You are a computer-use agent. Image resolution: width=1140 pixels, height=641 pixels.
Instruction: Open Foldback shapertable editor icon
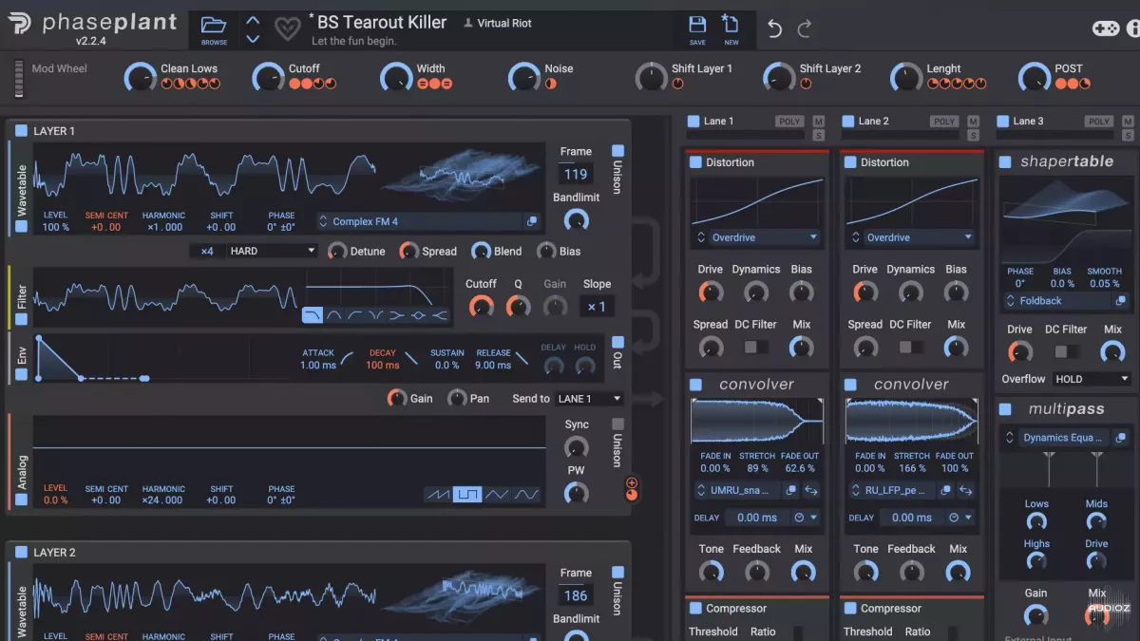click(1121, 300)
